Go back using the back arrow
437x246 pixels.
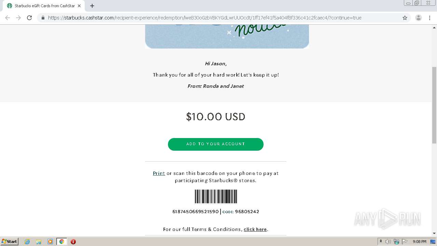[8, 18]
